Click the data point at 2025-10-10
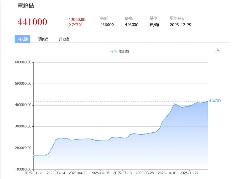 (167, 116)
